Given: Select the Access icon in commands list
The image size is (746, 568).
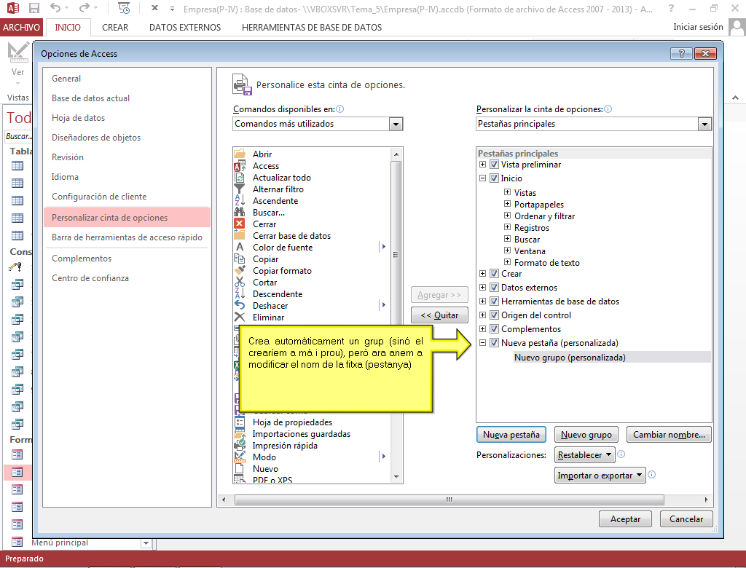Looking at the screenshot, I should click(x=239, y=165).
